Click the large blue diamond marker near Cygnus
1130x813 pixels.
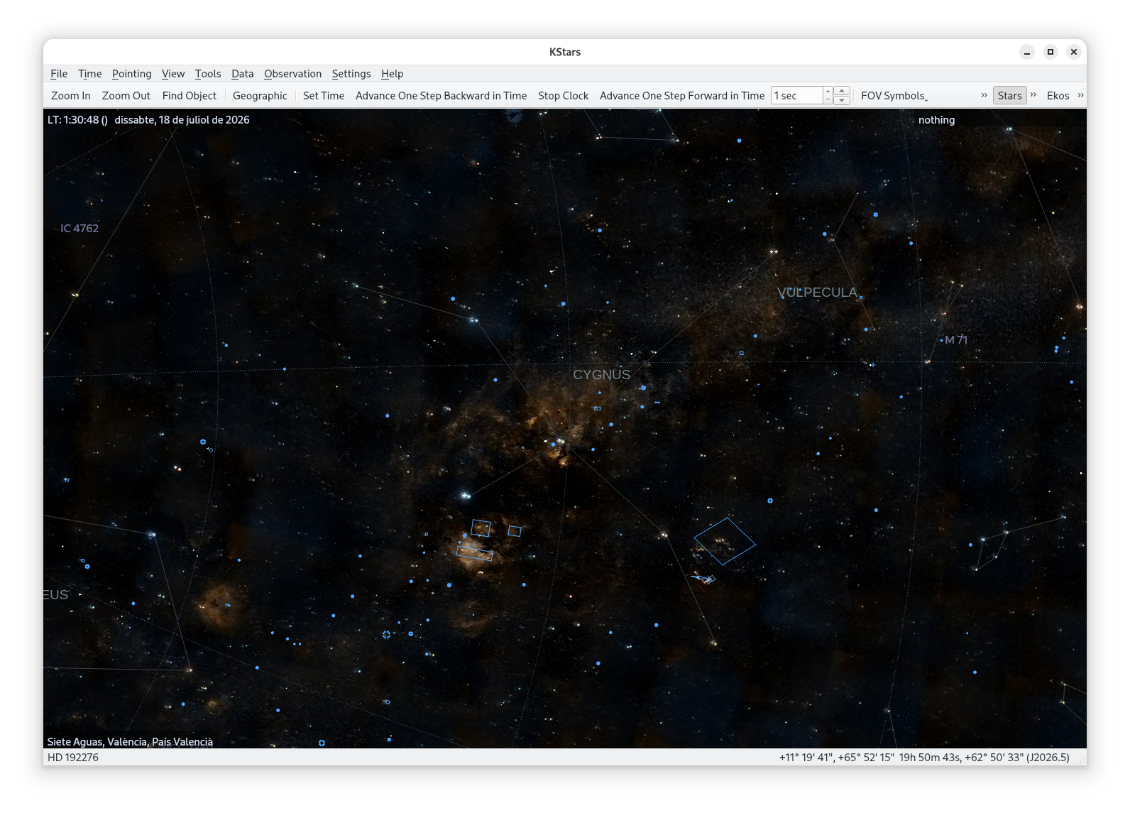pyautogui.click(x=725, y=541)
